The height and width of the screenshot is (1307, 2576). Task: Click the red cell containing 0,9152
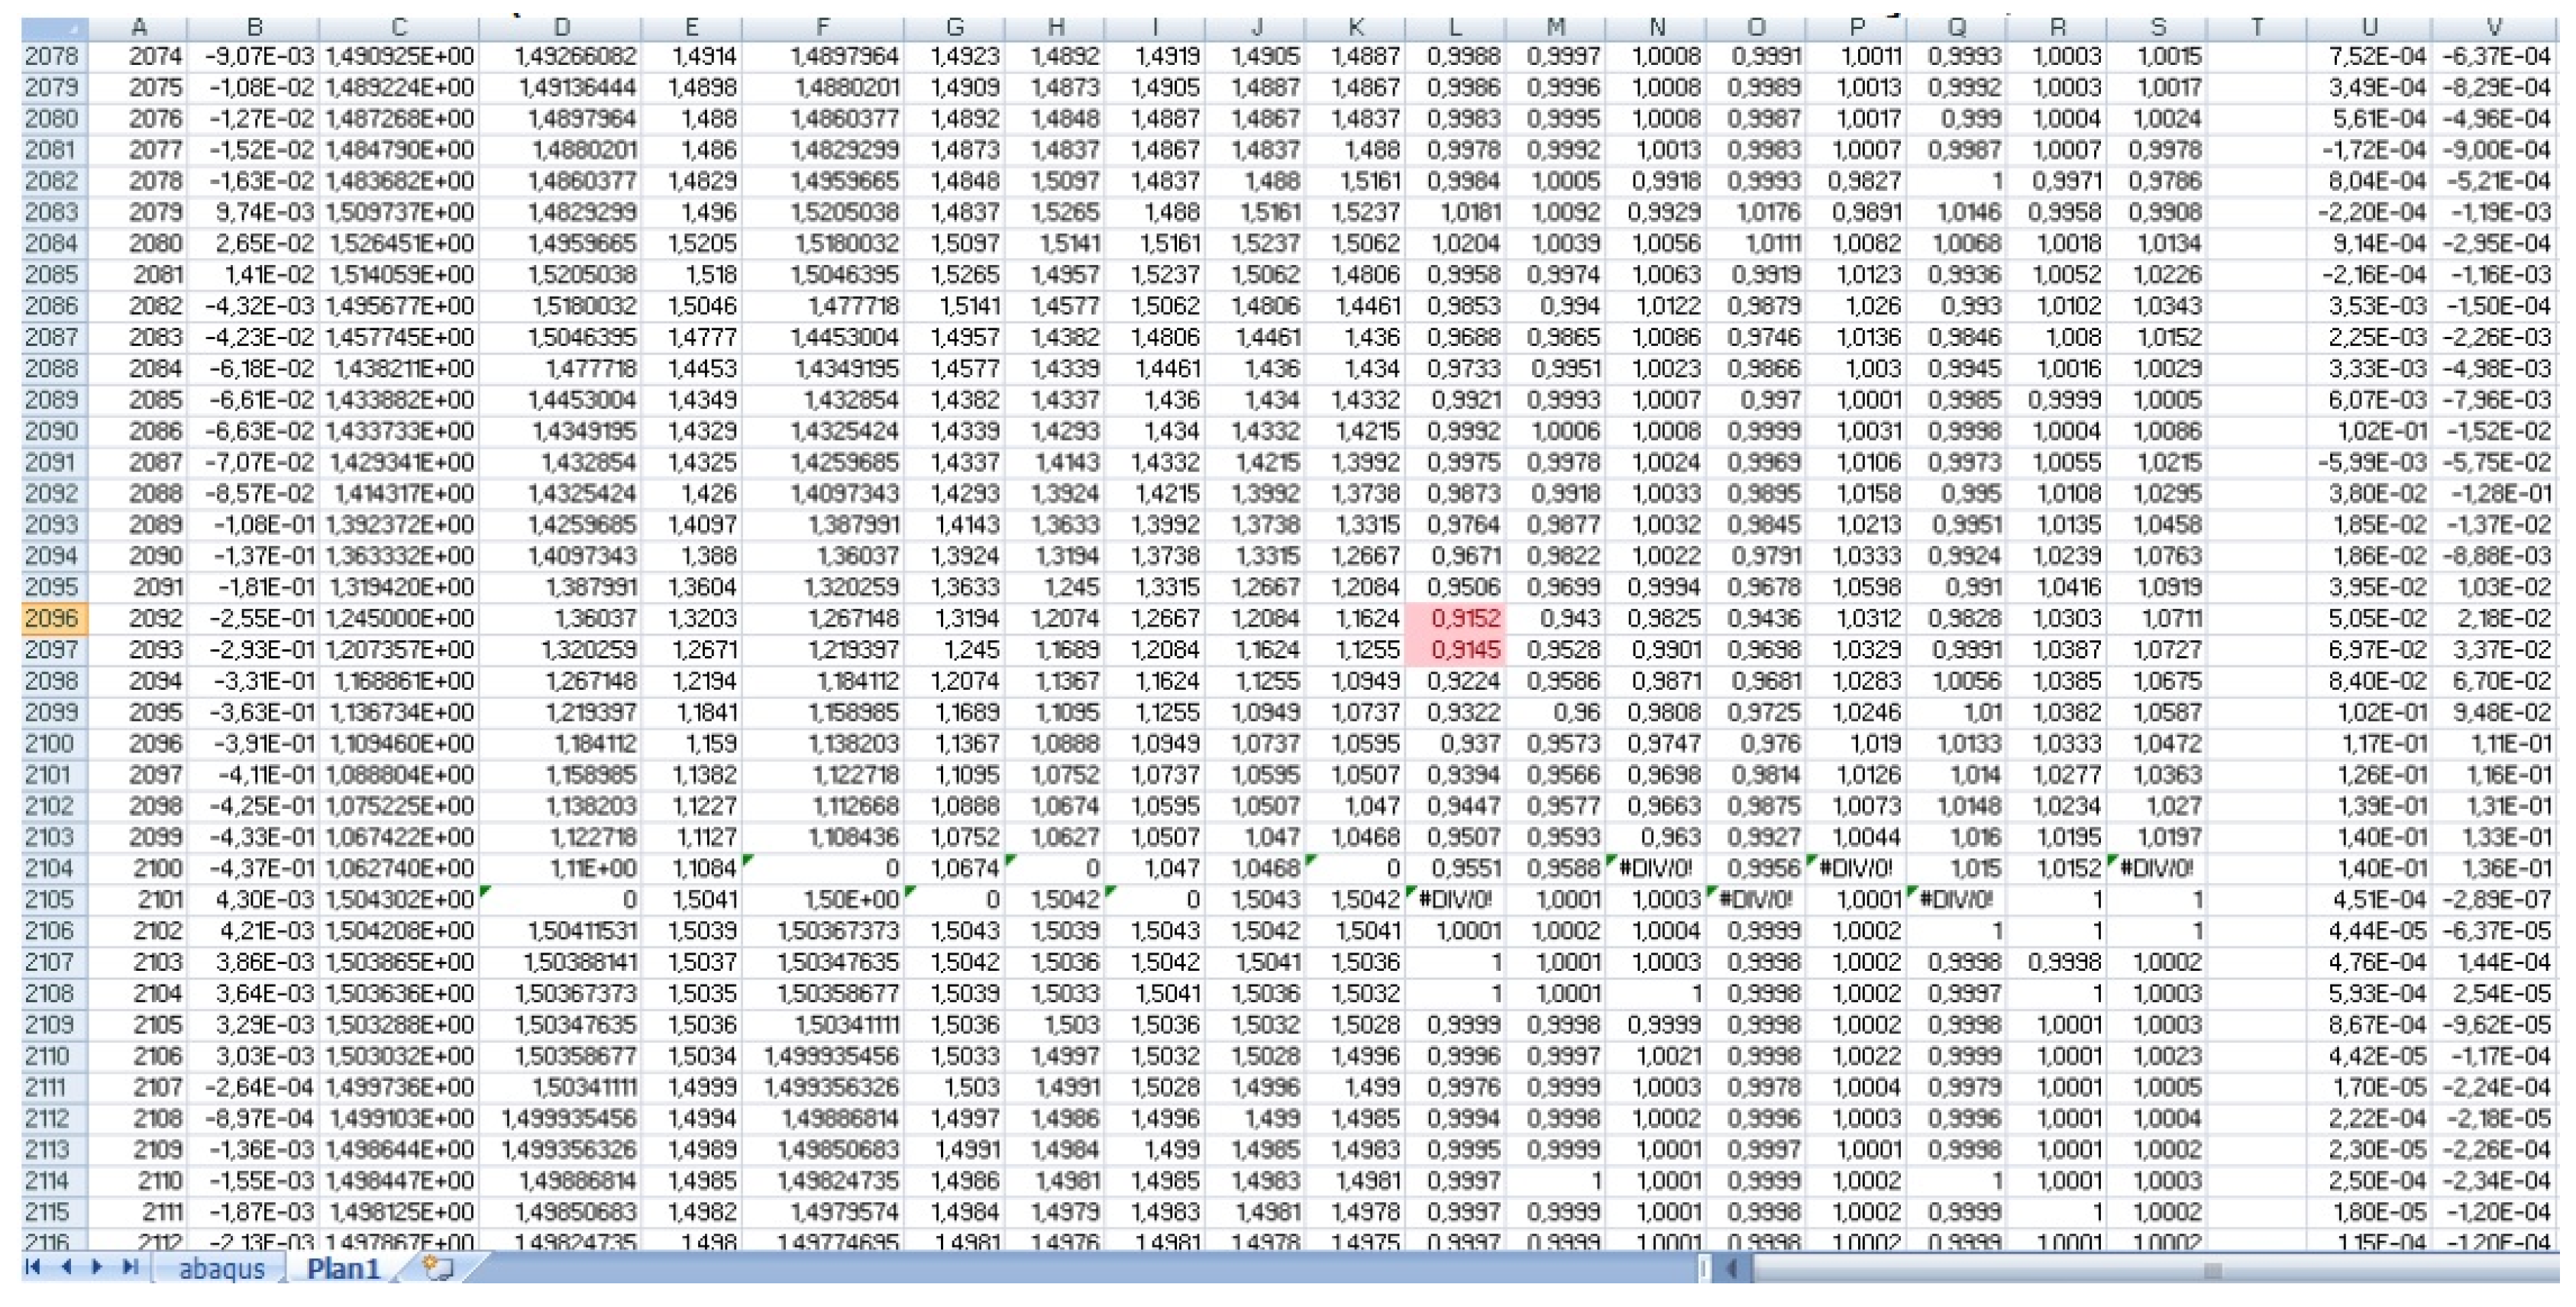point(1455,618)
